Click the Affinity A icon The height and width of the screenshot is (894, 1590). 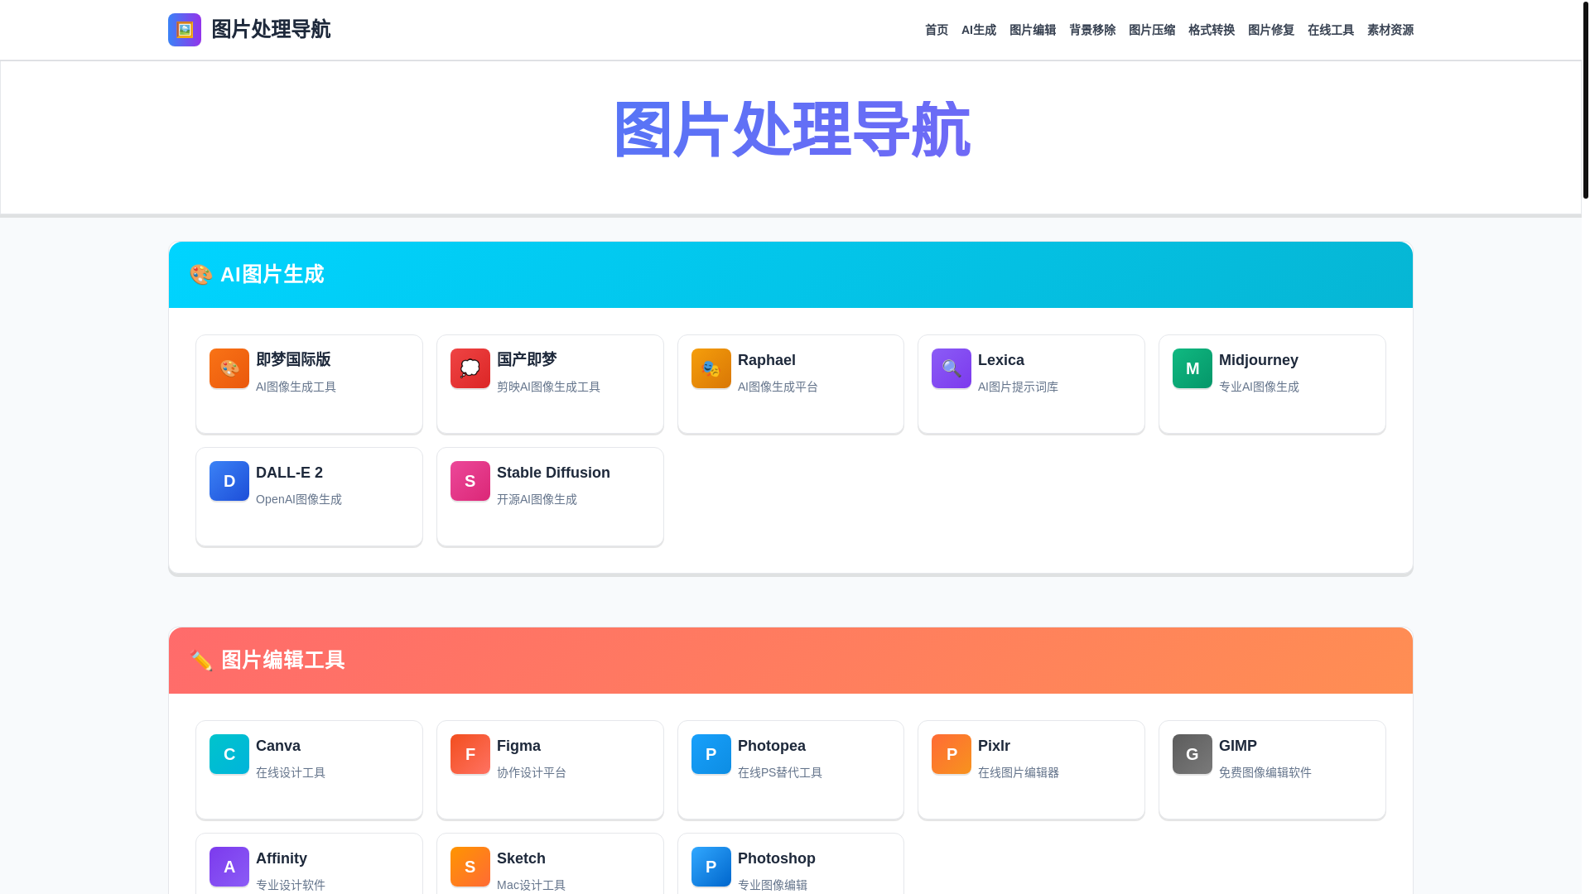tap(229, 867)
